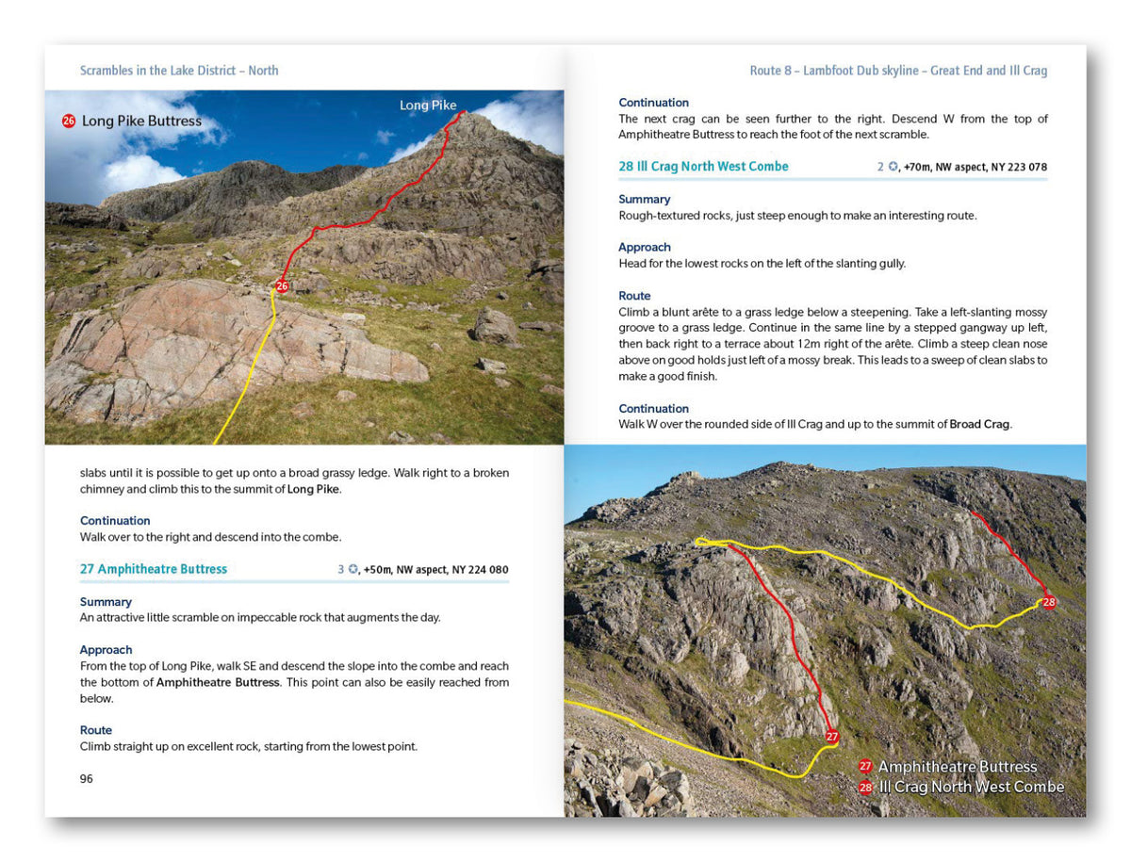Click the red 26 marker on the red route line

[281, 286]
